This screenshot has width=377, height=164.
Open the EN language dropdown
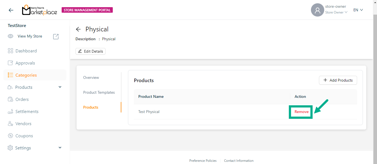[358, 10]
